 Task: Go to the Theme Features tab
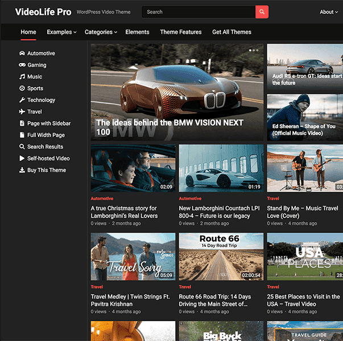coord(180,32)
